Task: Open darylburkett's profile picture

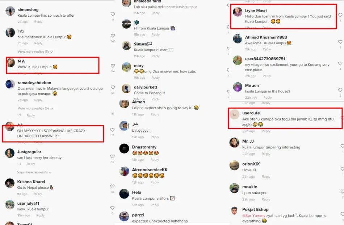Action: 126,89
